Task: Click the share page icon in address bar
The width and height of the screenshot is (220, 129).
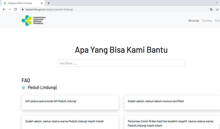Action: click(217, 9)
